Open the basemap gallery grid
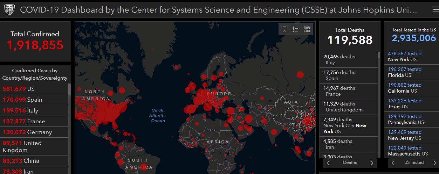The image size is (439, 174). tap(307, 29)
